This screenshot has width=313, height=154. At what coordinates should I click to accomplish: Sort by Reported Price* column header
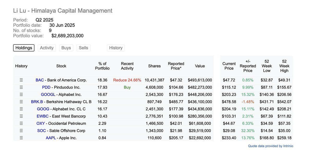coord(176,66)
